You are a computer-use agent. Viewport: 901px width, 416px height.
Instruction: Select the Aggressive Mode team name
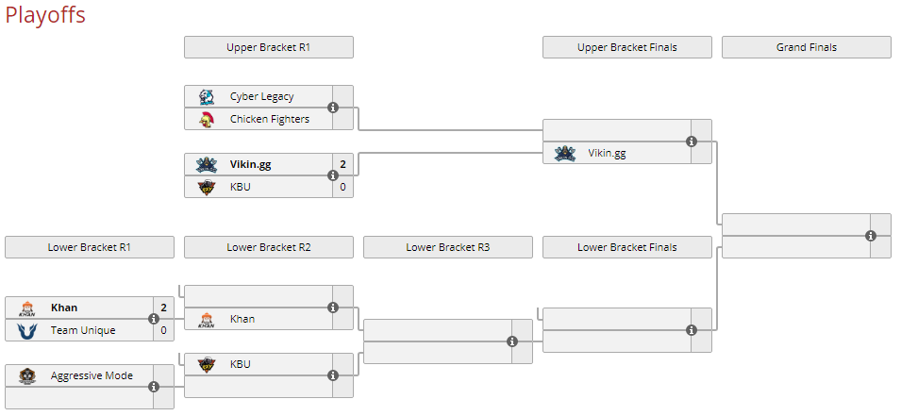[x=92, y=375]
